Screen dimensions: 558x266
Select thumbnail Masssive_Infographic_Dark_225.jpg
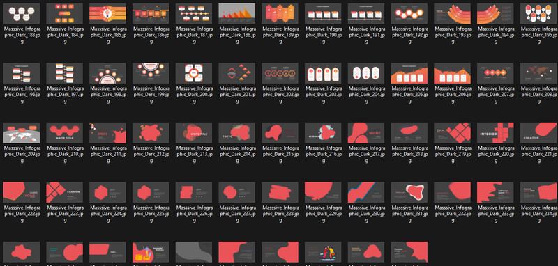(151, 192)
